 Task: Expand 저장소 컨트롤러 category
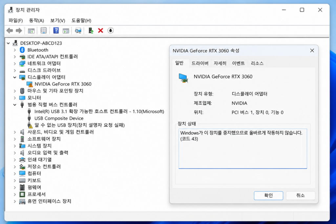15,167
